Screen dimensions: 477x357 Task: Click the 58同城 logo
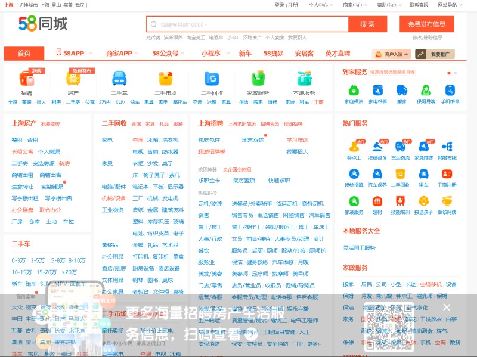(x=43, y=24)
